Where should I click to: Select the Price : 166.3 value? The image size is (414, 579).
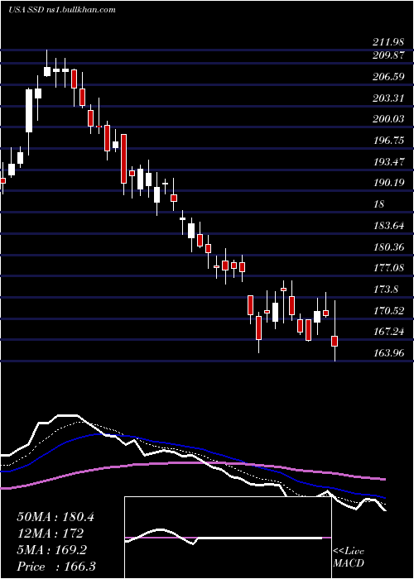coord(55,567)
